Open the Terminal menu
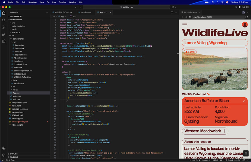This screenshot has height=162, width=251. click(62, 2)
